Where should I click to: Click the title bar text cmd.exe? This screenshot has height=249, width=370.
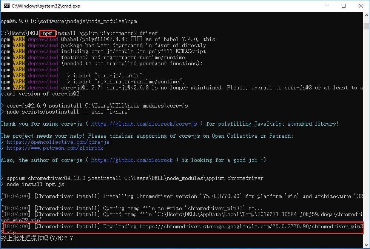45,6
